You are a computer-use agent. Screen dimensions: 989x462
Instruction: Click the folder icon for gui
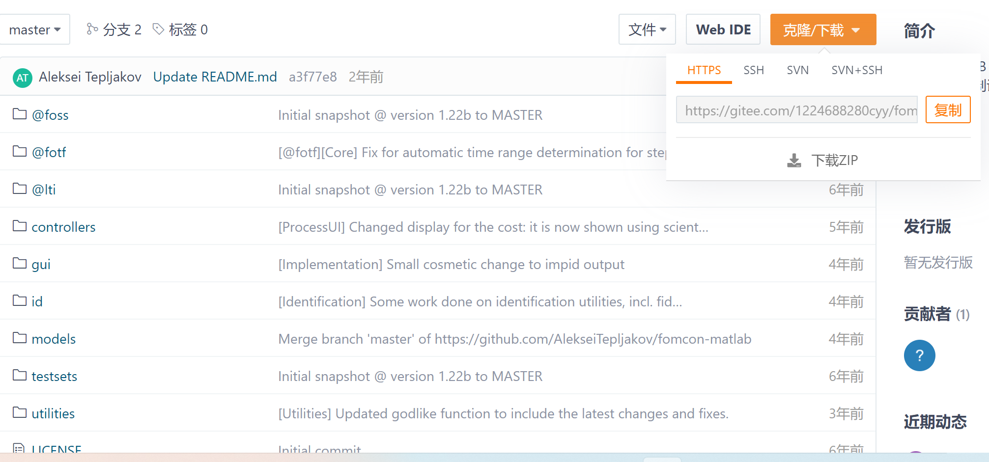pyautogui.click(x=20, y=263)
